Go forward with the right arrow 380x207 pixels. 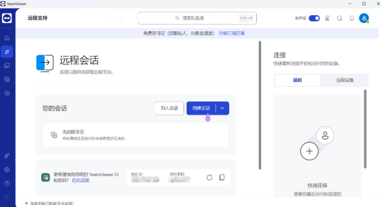click(x=122, y=18)
